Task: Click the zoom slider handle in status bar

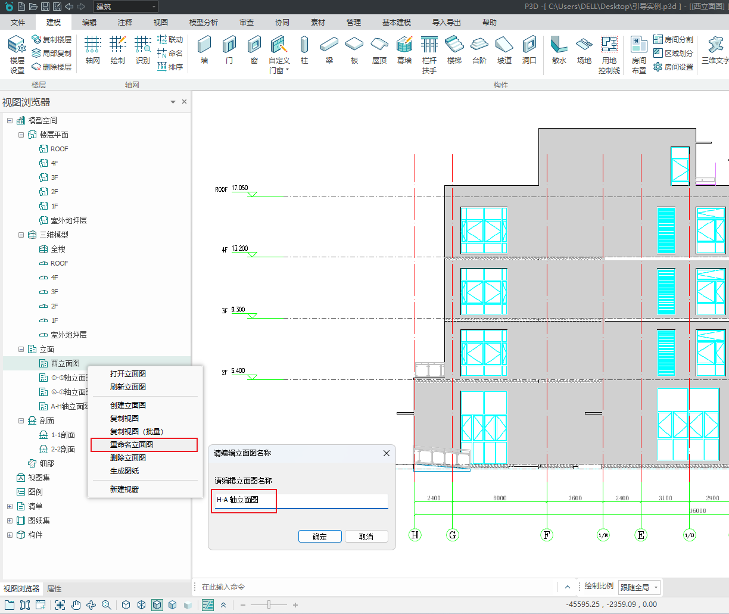Action: pyautogui.click(x=270, y=605)
